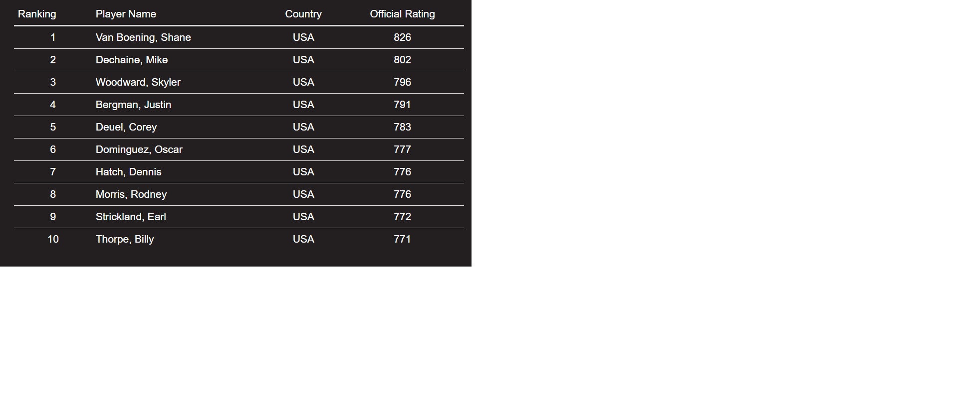Image resolution: width=955 pixels, height=419 pixels.
Task: Open Woodward, Skyler's entry
Action: 138,82
